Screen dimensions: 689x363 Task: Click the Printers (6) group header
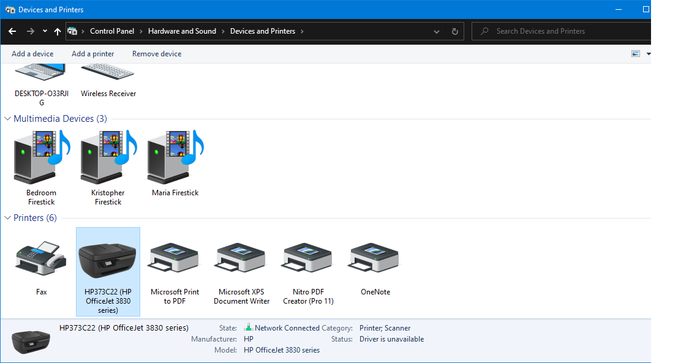point(35,218)
